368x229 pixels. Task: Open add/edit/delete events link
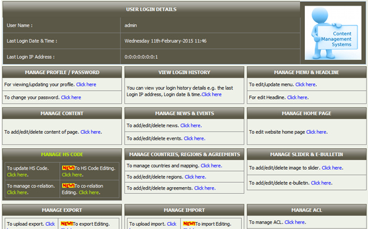click(x=194, y=138)
